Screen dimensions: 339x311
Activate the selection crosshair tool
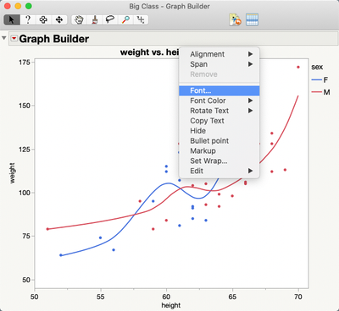click(x=43, y=20)
